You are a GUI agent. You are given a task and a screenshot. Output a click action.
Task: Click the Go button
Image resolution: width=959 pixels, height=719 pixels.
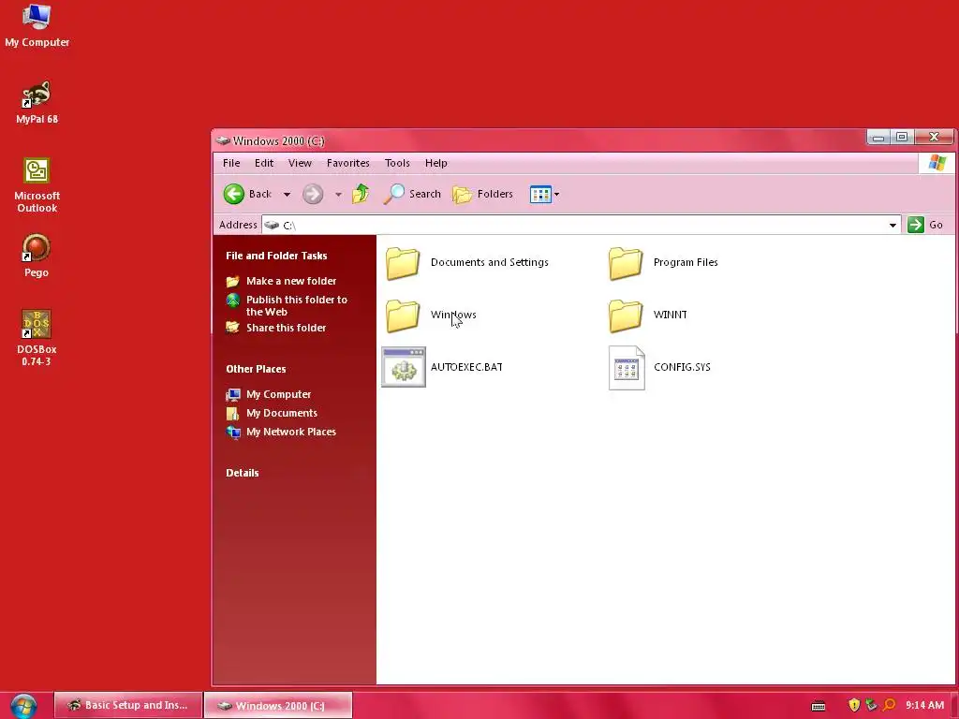(924, 225)
